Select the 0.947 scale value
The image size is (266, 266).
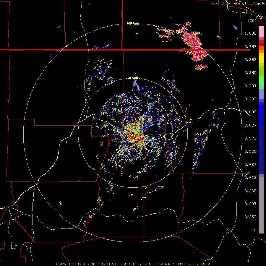click(250, 46)
